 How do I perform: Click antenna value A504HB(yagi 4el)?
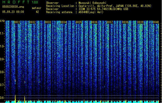[x=91, y=12]
